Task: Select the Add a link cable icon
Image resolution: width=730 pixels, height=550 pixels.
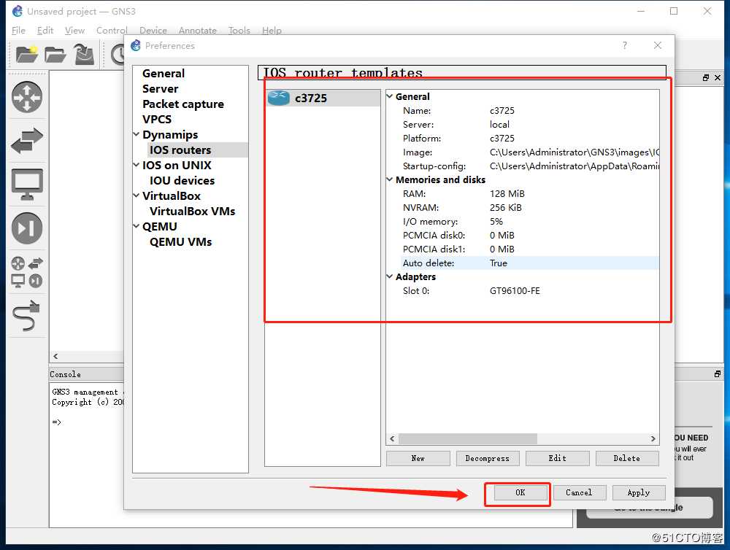Action: (27, 315)
